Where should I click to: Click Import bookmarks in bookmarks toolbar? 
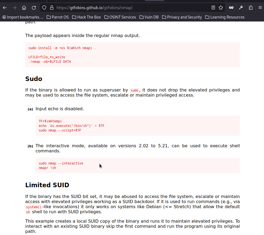[23, 17]
